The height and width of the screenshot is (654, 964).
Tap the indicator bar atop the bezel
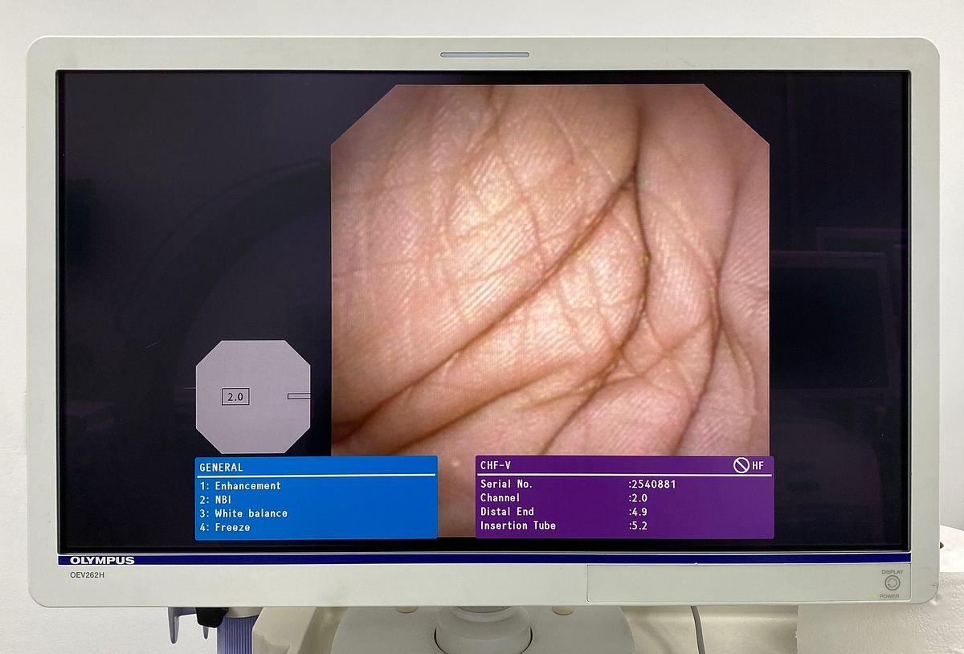click(x=484, y=55)
